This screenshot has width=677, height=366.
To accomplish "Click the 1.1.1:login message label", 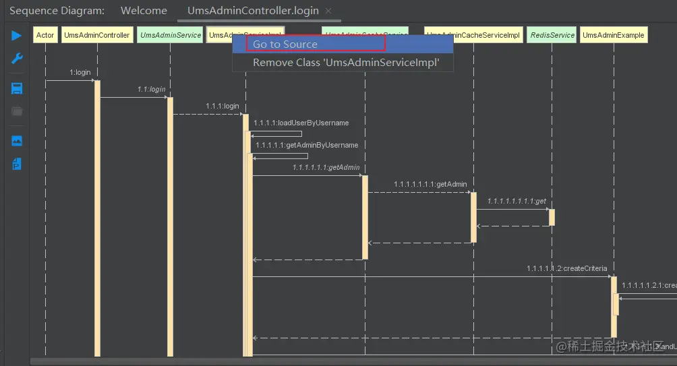I will pos(223,106).
